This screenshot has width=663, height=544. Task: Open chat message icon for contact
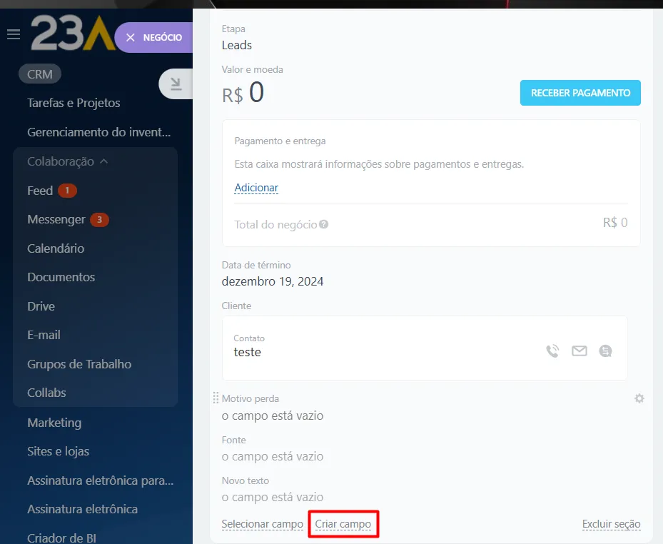pos(605,351)
